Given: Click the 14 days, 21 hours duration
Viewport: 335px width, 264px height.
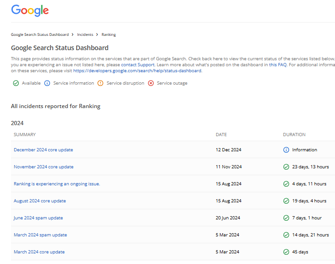Looking at the screenshot, I should click(310, 235).
